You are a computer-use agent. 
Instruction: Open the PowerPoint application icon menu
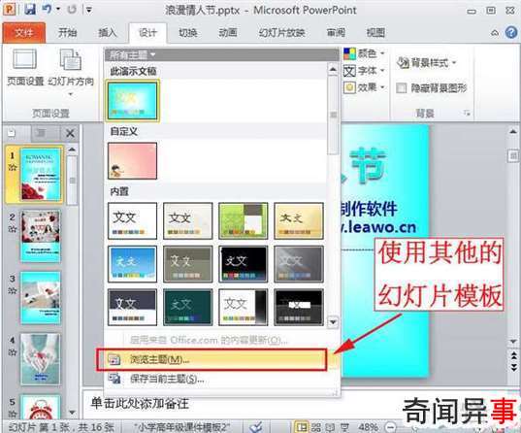[x=9, y=9]
